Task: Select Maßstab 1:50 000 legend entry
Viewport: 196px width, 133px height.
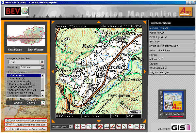Action: (x=172, y=28)
